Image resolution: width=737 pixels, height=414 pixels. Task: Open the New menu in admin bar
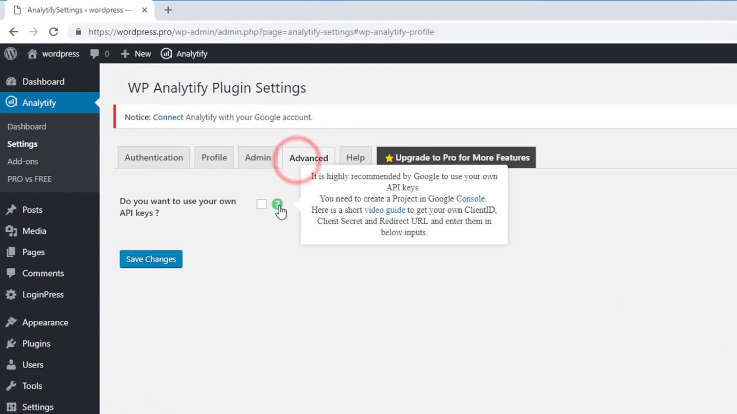point(136,53)
